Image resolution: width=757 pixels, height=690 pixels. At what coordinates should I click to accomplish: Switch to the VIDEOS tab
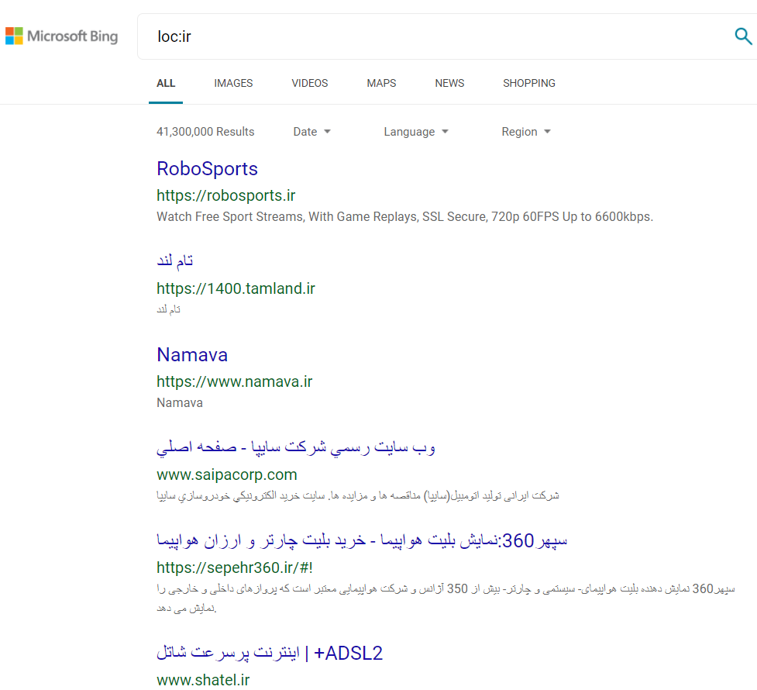coord(309,83)
